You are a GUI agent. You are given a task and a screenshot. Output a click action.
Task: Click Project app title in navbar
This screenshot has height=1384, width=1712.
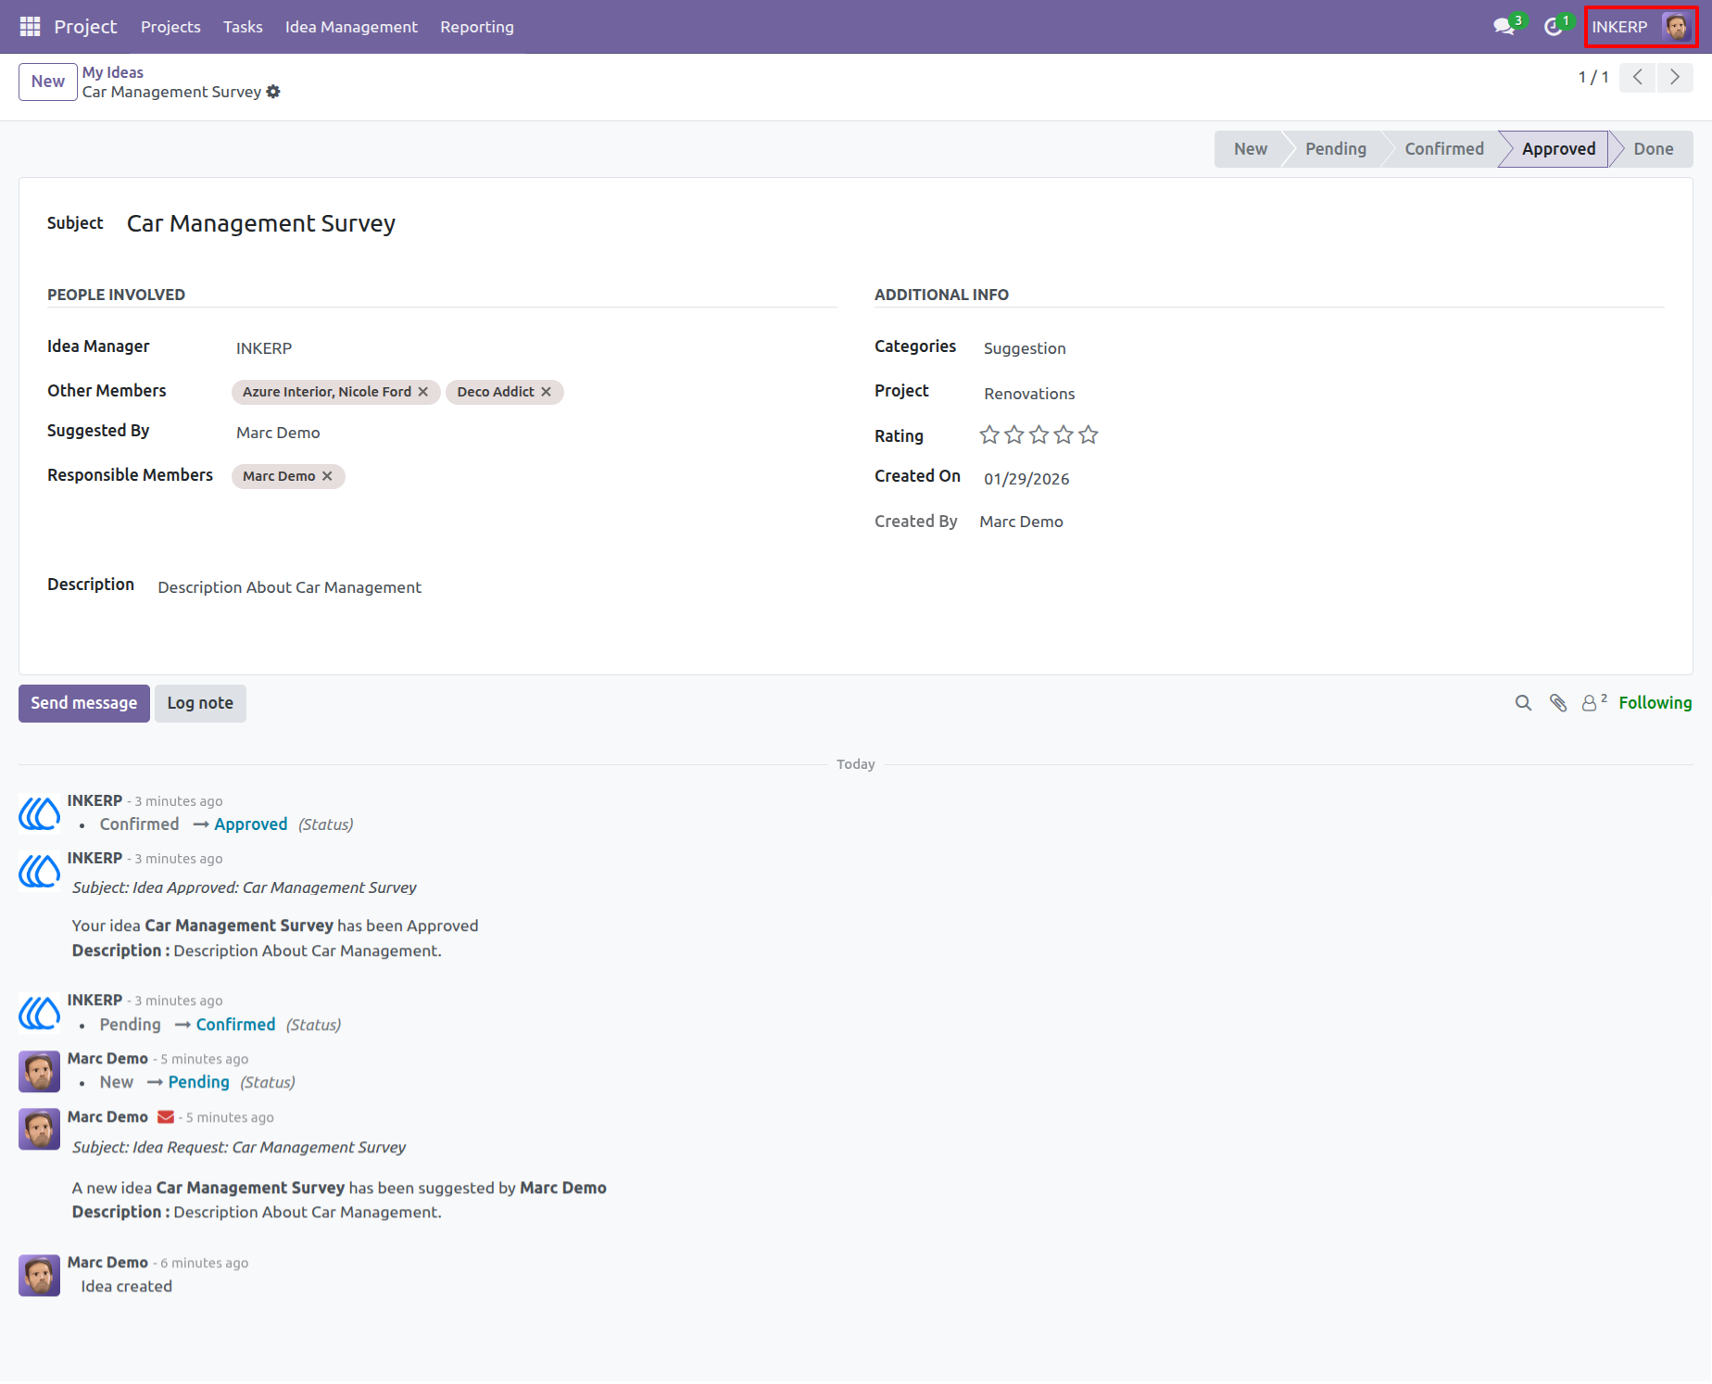click(85, 27)
